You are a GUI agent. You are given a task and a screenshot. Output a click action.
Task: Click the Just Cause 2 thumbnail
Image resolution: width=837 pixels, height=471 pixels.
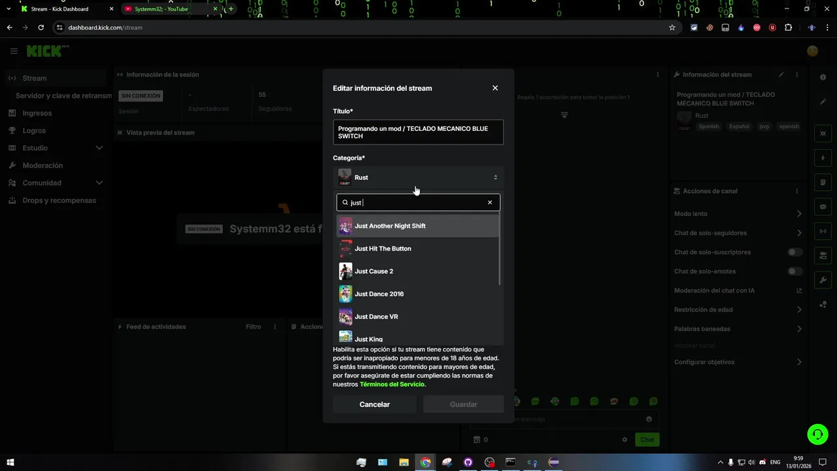click(x=345, y=271)
